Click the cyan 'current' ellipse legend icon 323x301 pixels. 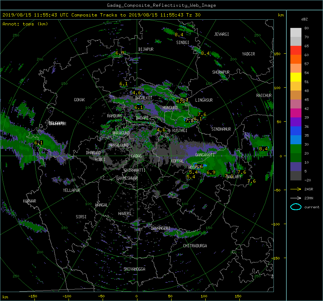[296, 207]
